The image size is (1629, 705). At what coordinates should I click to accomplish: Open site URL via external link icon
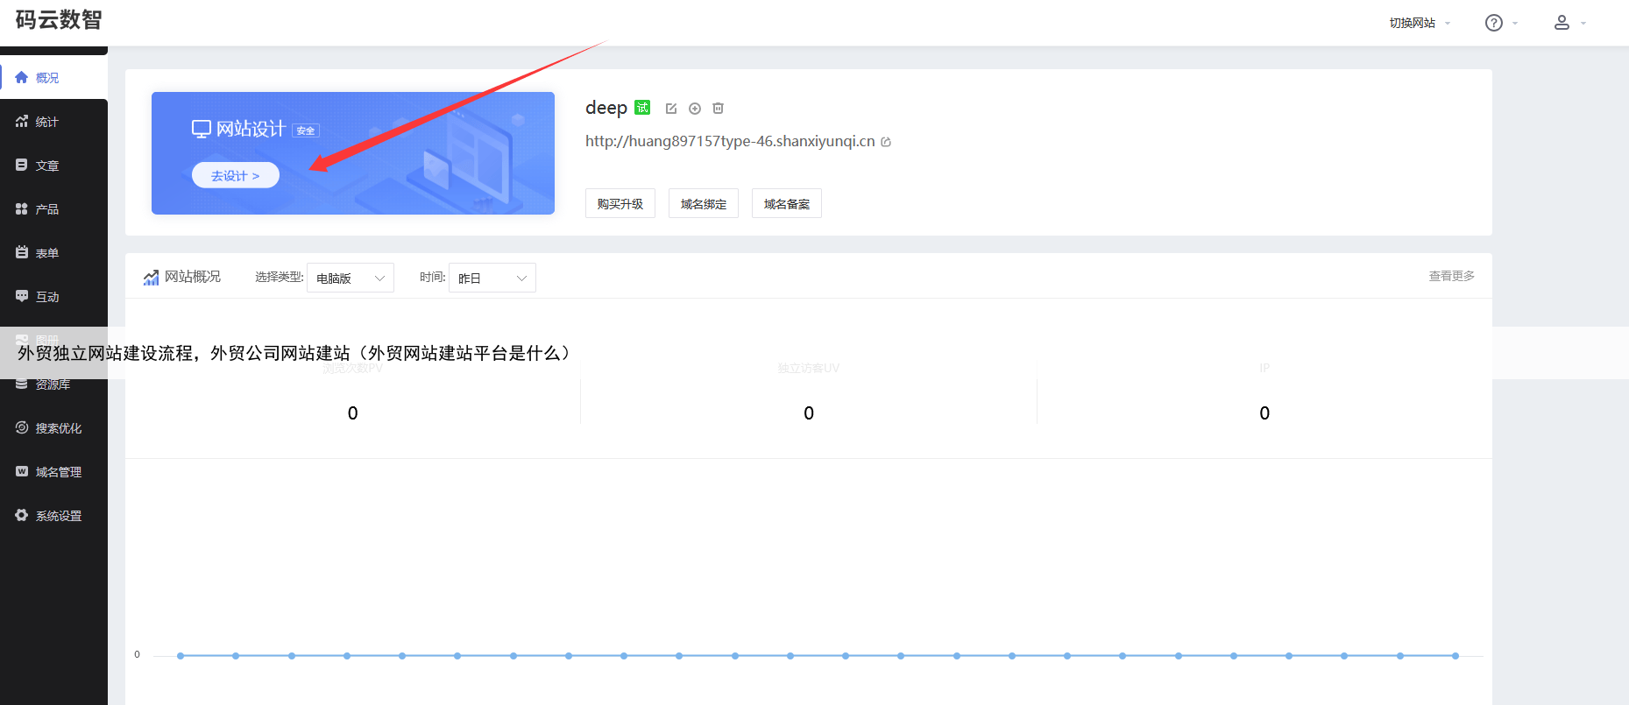(x=886, y=142)
